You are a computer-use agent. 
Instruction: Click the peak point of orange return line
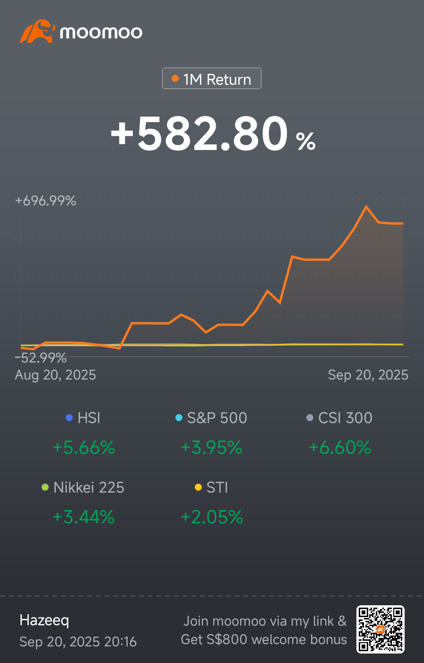366,206
